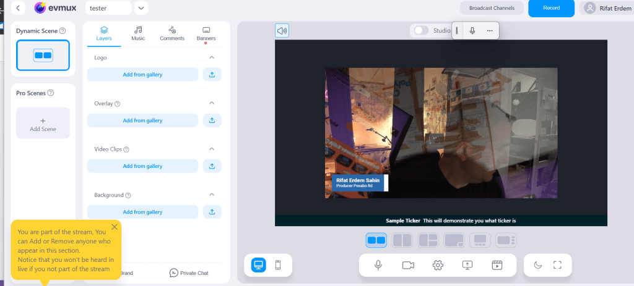Select the Dynamic Scene thumbnail
634x286 pixels.
click(x=43, y=55)
